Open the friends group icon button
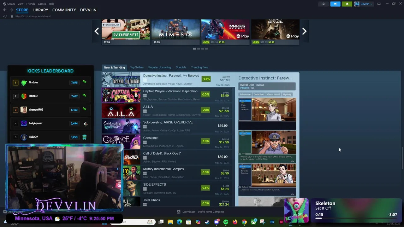The width and height of the screenshot is (404, 227). click(x=323, y=4)
